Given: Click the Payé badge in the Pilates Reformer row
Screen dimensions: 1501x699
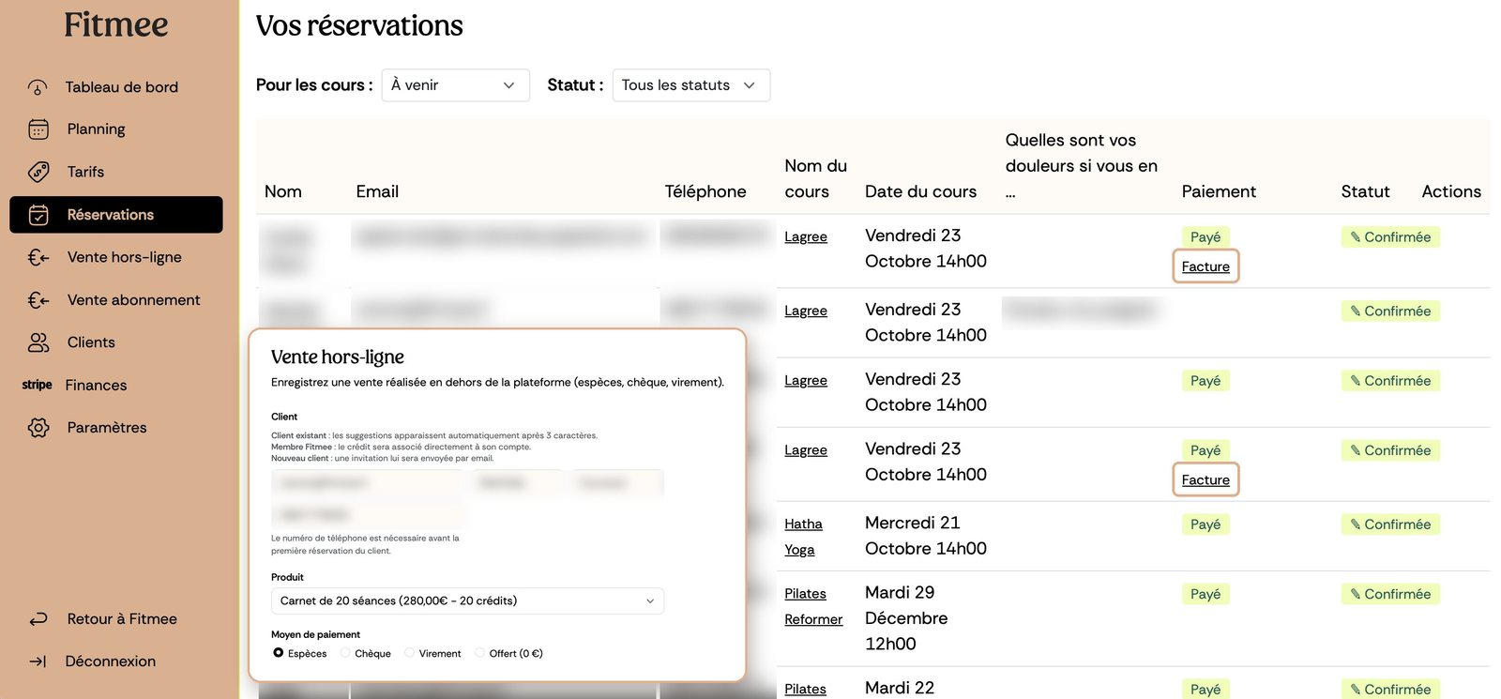Looking at the screenshot, I should tap(1205, 594).
